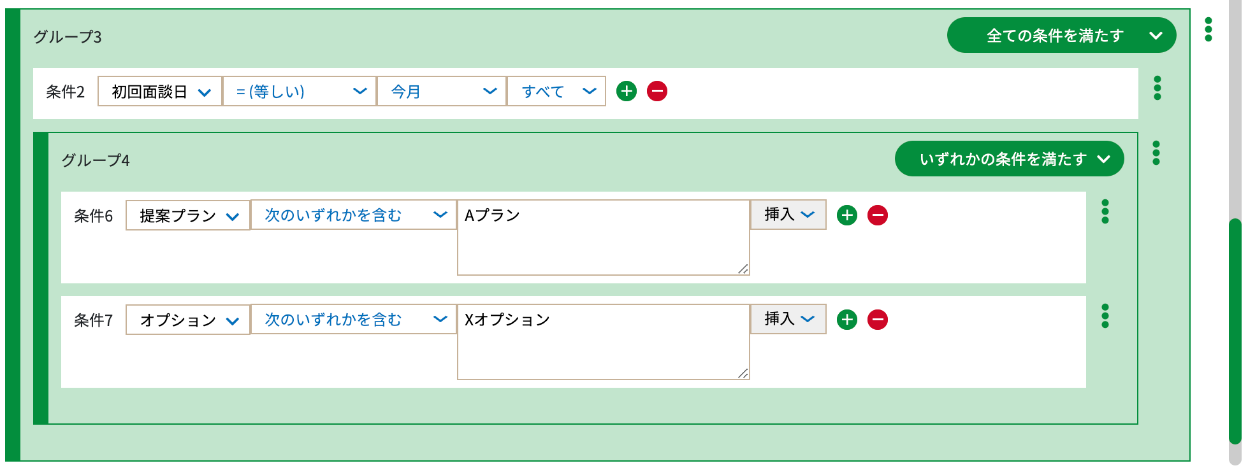This screenshot has height=475, width=1248.
Task: Add a condition after 条件2 with green plus
Action: pos(627,91)
